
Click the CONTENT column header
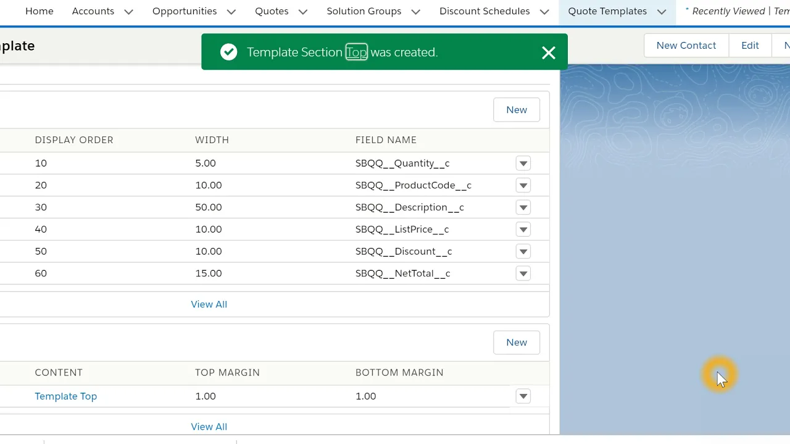[59, 372]
